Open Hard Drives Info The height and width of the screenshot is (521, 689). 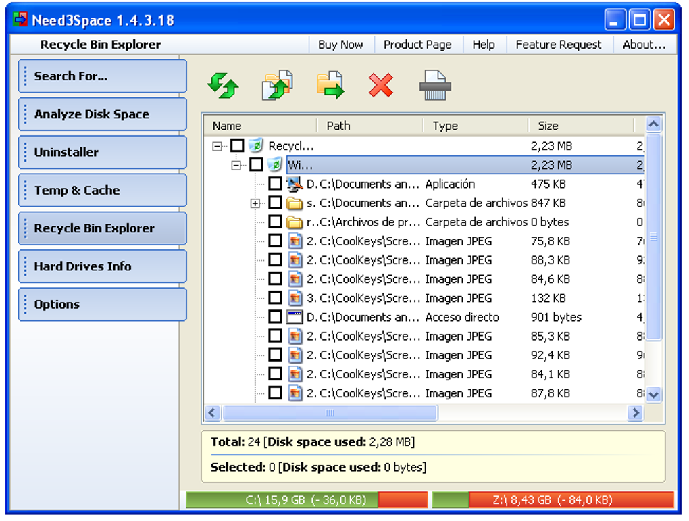click(x=103, y=266)
